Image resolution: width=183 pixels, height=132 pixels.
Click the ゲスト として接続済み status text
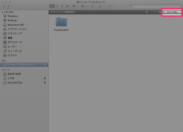(63, 12)
